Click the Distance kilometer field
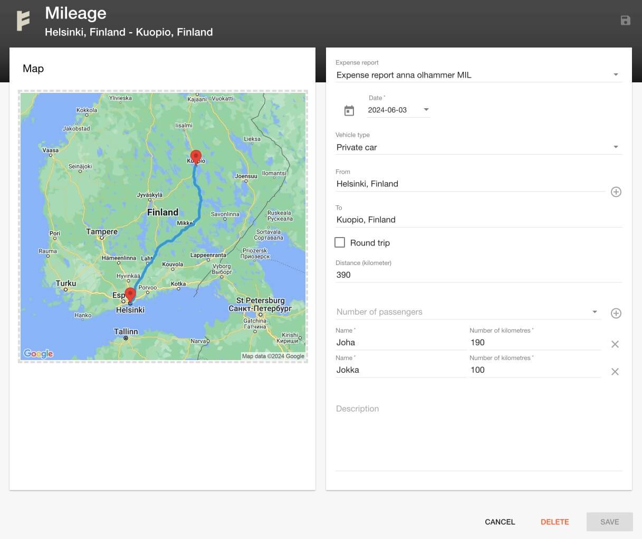The width and height of the screenshot is (642, 539). 478,275
